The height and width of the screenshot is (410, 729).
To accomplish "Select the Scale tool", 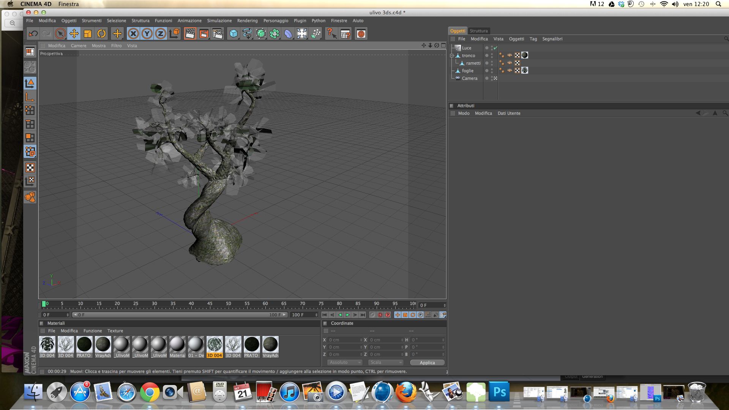I will [x=88, y=34].
